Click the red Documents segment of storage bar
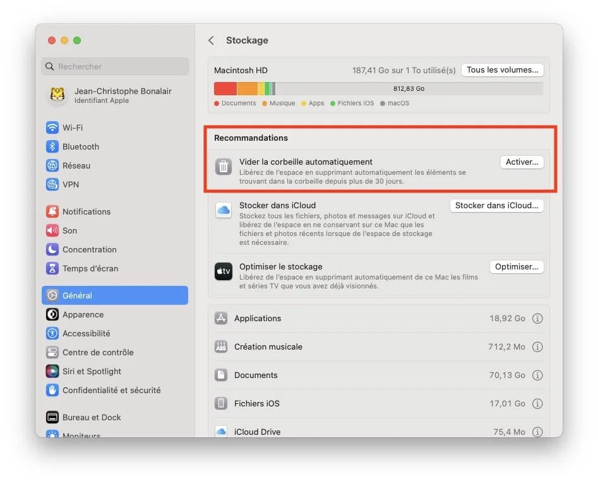 [x=225, y=89]
